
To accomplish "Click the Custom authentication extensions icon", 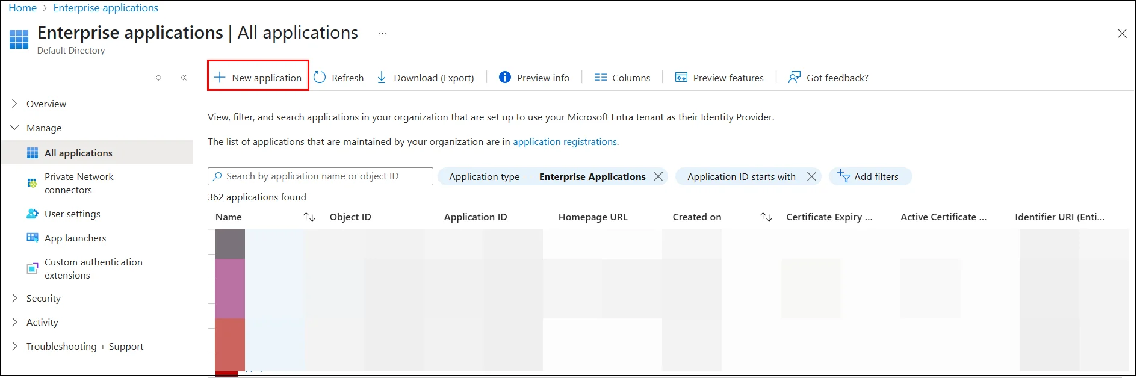I will coord(33,268).
